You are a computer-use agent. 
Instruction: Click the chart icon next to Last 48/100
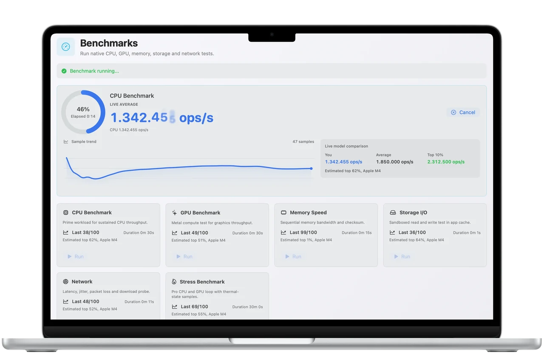point(65,302)
